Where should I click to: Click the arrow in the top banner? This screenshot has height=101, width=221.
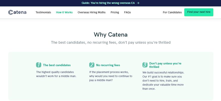coord(138,3)
